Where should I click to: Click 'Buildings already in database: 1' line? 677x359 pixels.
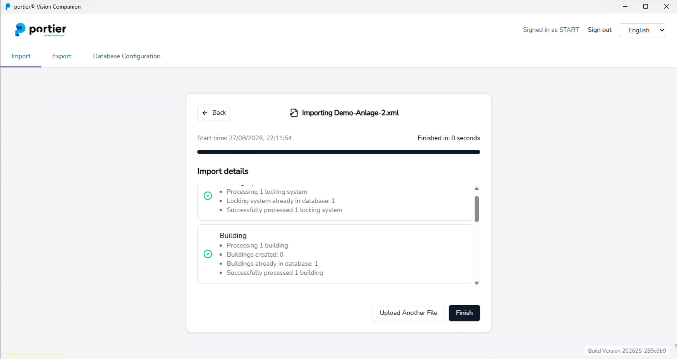pyautogui.click(x=272, y=264)
